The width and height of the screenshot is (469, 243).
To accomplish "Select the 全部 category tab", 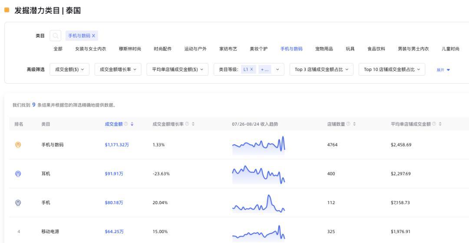I will tap(58, 49).
